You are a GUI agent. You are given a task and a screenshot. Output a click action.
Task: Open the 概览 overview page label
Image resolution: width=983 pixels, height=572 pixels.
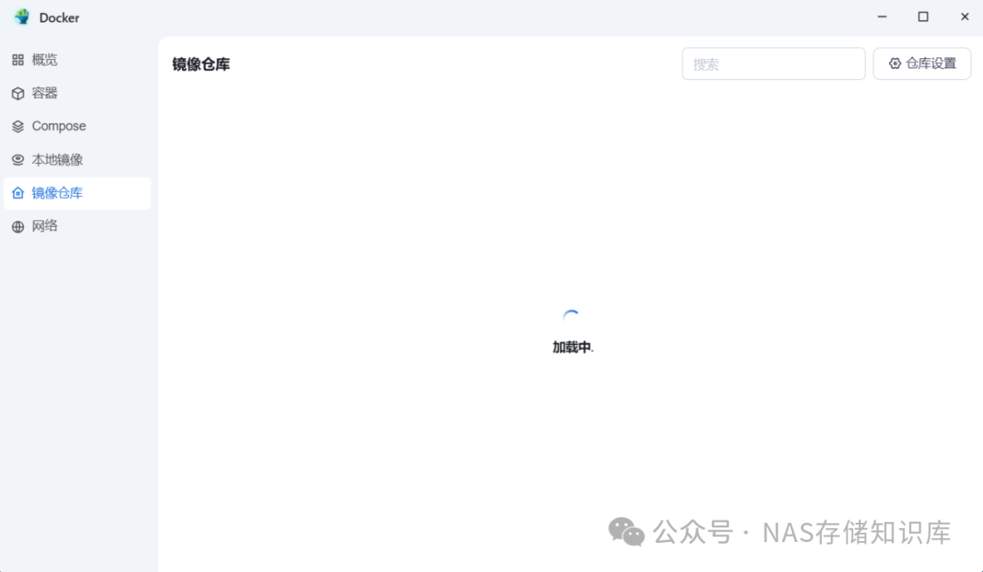pyautogui.click(x=45, y=59)
